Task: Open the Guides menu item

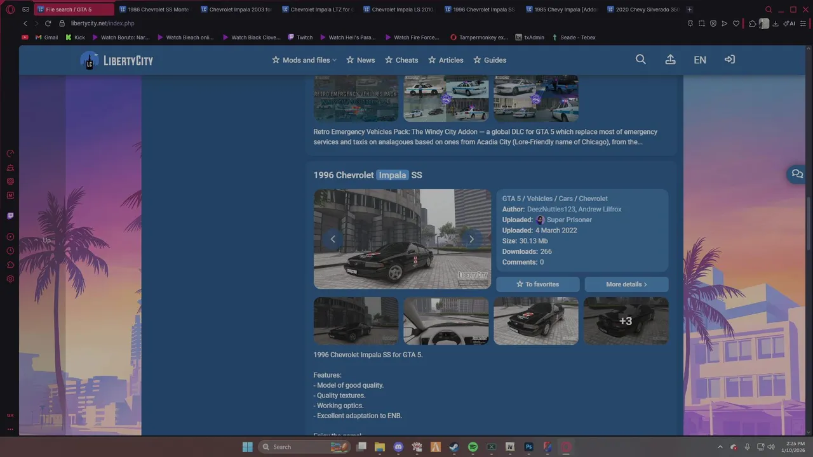Action: point(490,60)
